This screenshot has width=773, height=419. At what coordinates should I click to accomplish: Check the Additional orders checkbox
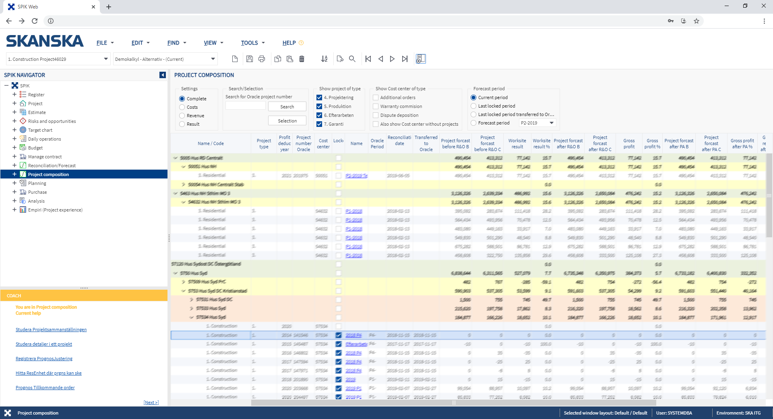click(x=376, y=97)
